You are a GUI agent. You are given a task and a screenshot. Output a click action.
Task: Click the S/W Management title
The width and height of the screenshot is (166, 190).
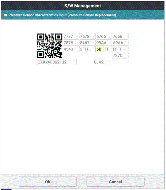coord(83,6)
